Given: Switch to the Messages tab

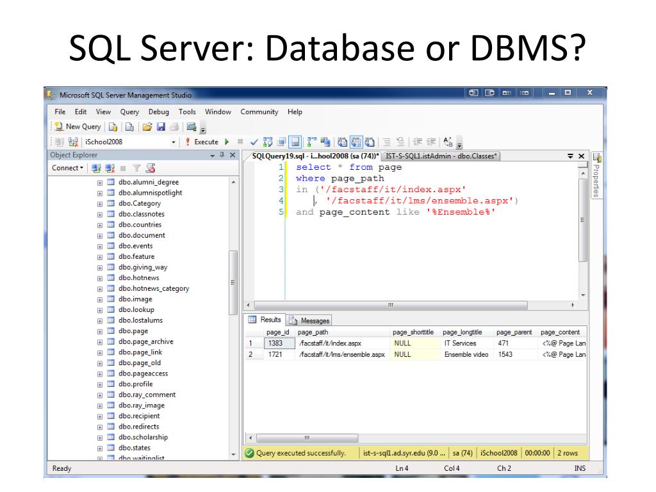Looking at the screenshot, I should coord(309,320).
